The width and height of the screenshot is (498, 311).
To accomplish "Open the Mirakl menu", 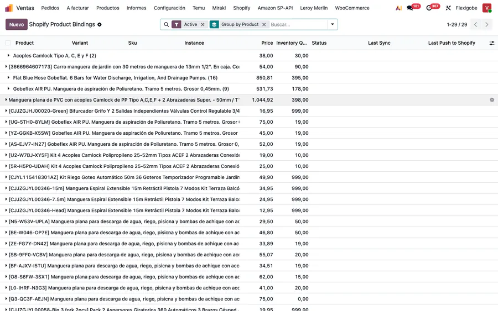I will click(x=219, y=8).
